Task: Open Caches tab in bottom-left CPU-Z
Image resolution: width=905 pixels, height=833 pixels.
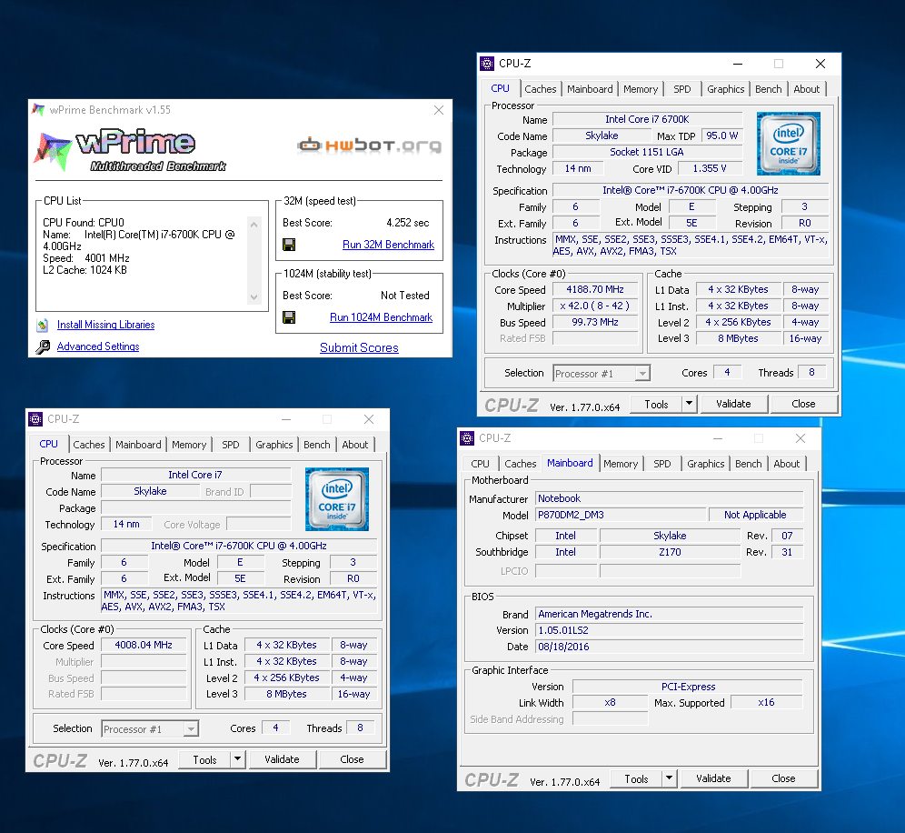Action: click(x=89, y=445)
